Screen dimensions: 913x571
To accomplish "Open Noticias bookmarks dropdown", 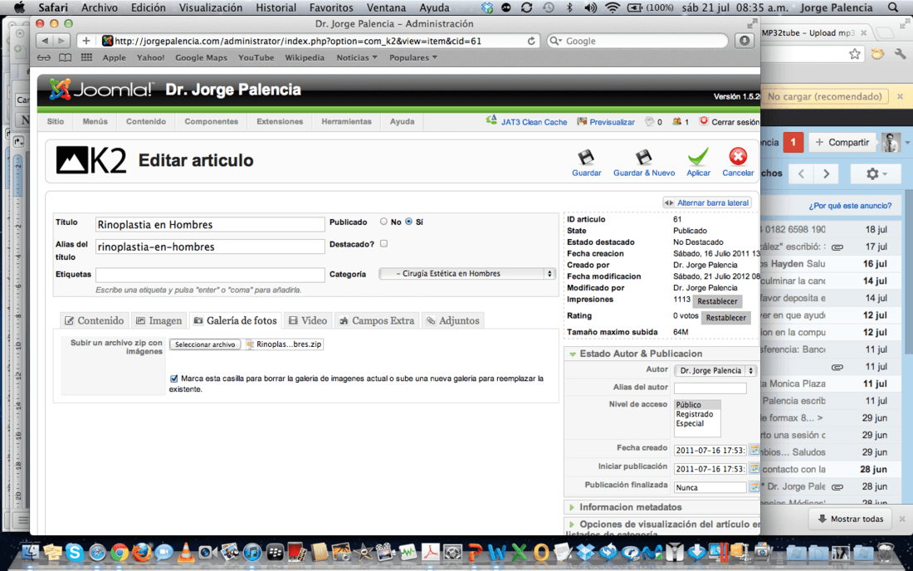I will click(356, 57).
